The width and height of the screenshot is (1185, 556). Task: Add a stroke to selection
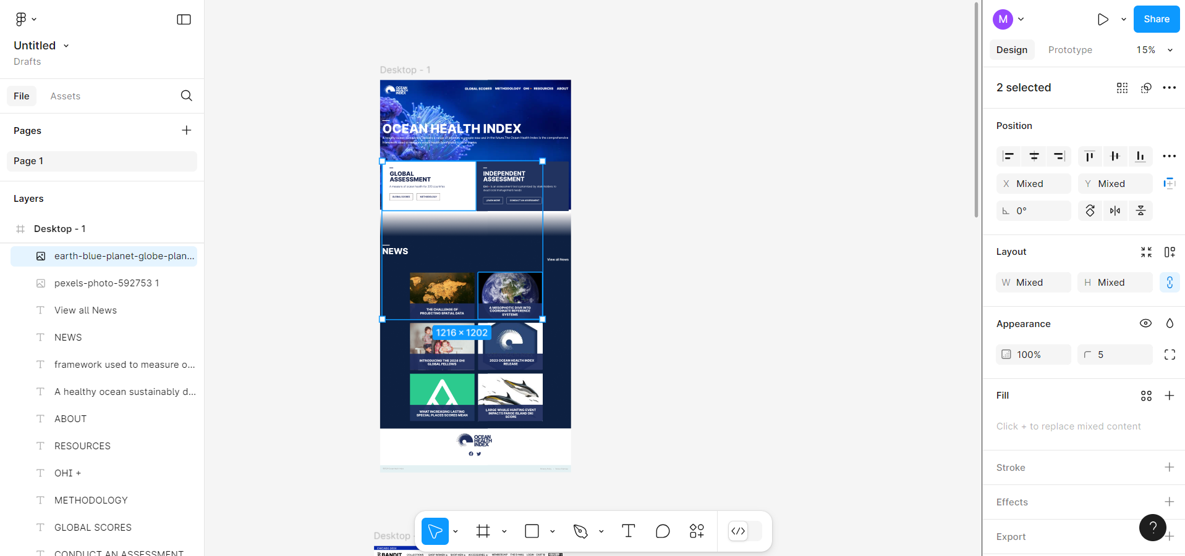coord(1170,467)
